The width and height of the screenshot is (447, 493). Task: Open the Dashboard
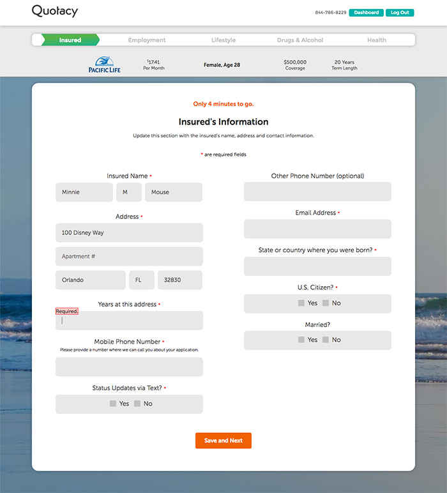click(366, 13)
